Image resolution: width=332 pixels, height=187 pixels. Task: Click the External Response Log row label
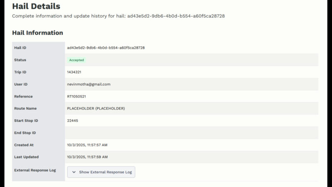click(35, 170)
